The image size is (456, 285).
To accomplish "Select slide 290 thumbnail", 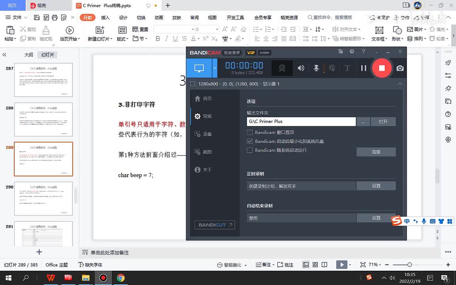I will click(x=43, y=199).
